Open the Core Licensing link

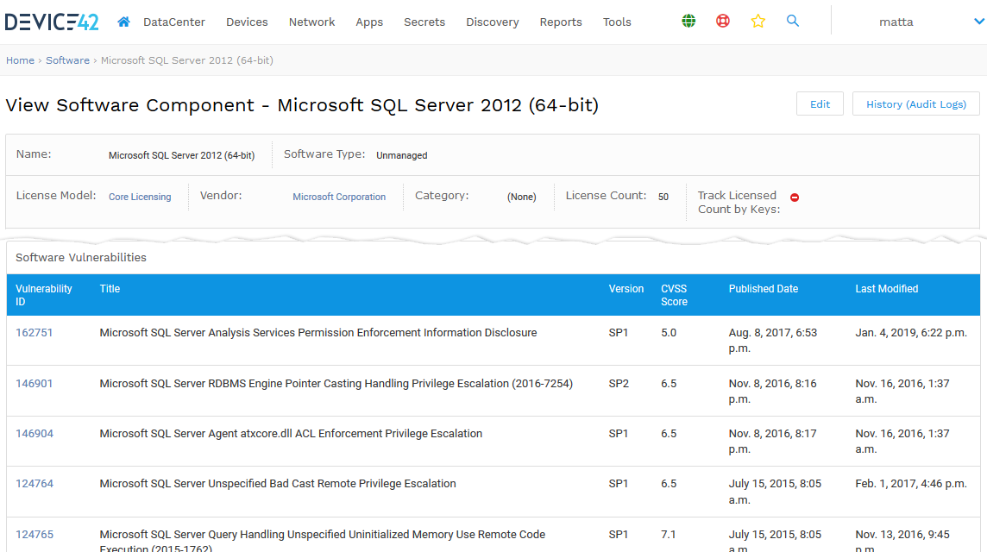140,197
